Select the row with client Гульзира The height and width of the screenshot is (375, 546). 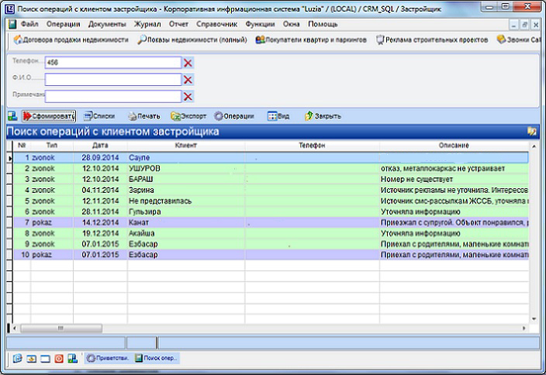[271, 212]
